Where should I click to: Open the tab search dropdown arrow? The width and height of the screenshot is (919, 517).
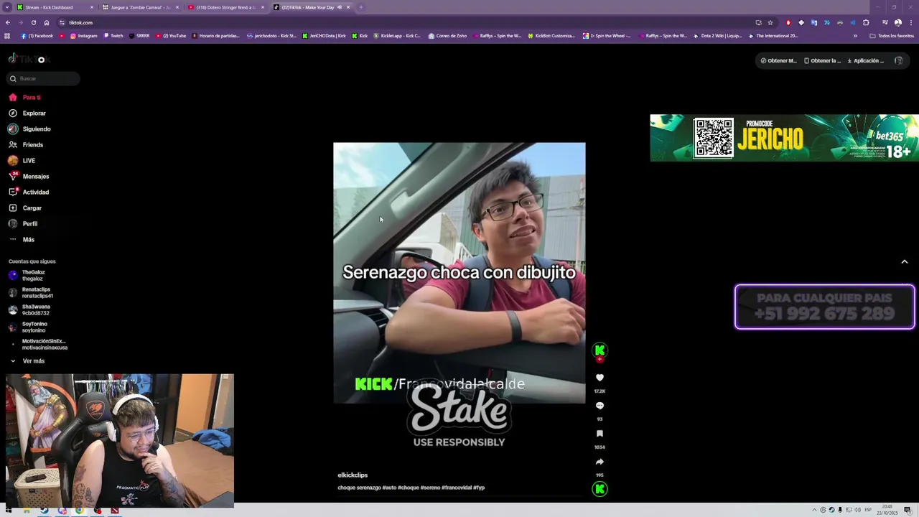(x=7, y=7)
